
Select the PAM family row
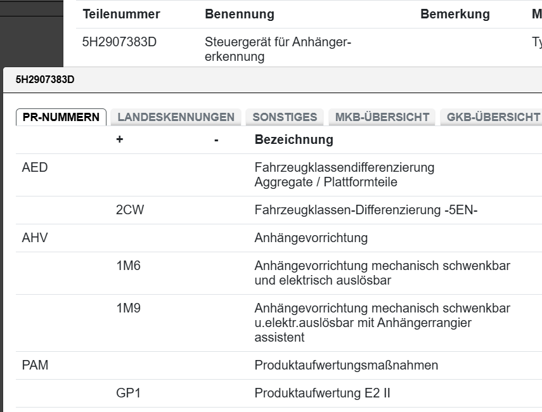tap(35, 366)
